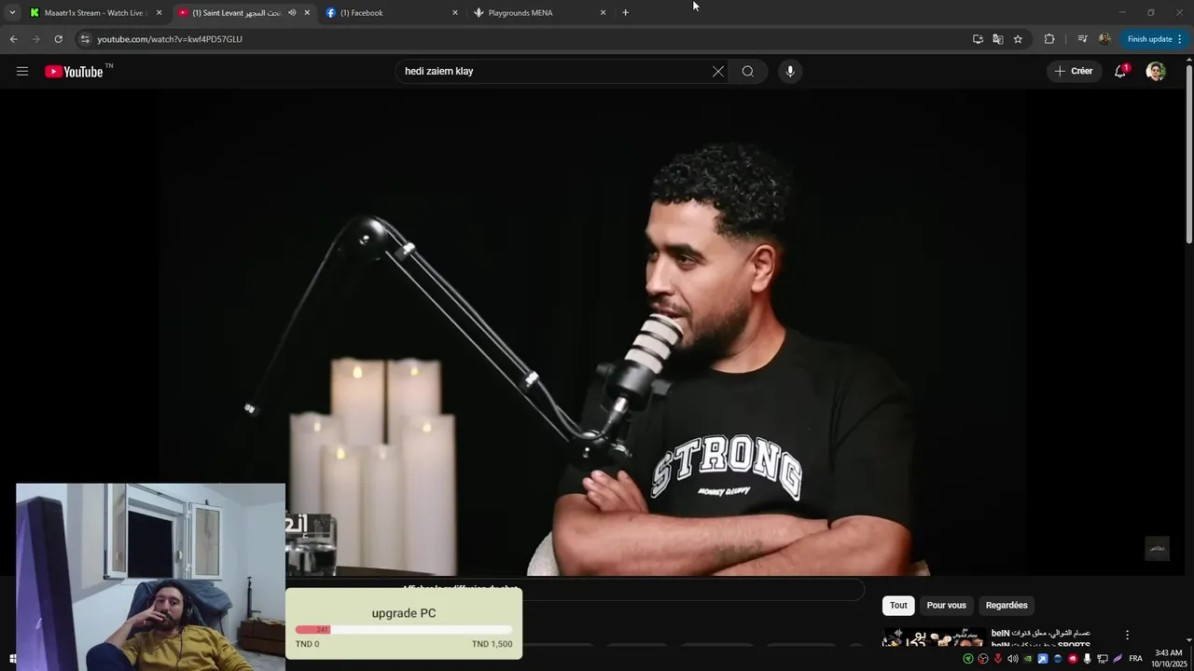Open the microphone tray icon
Screen dimensions: 1194x671
pyautogui.click(x=1087, y=659)
